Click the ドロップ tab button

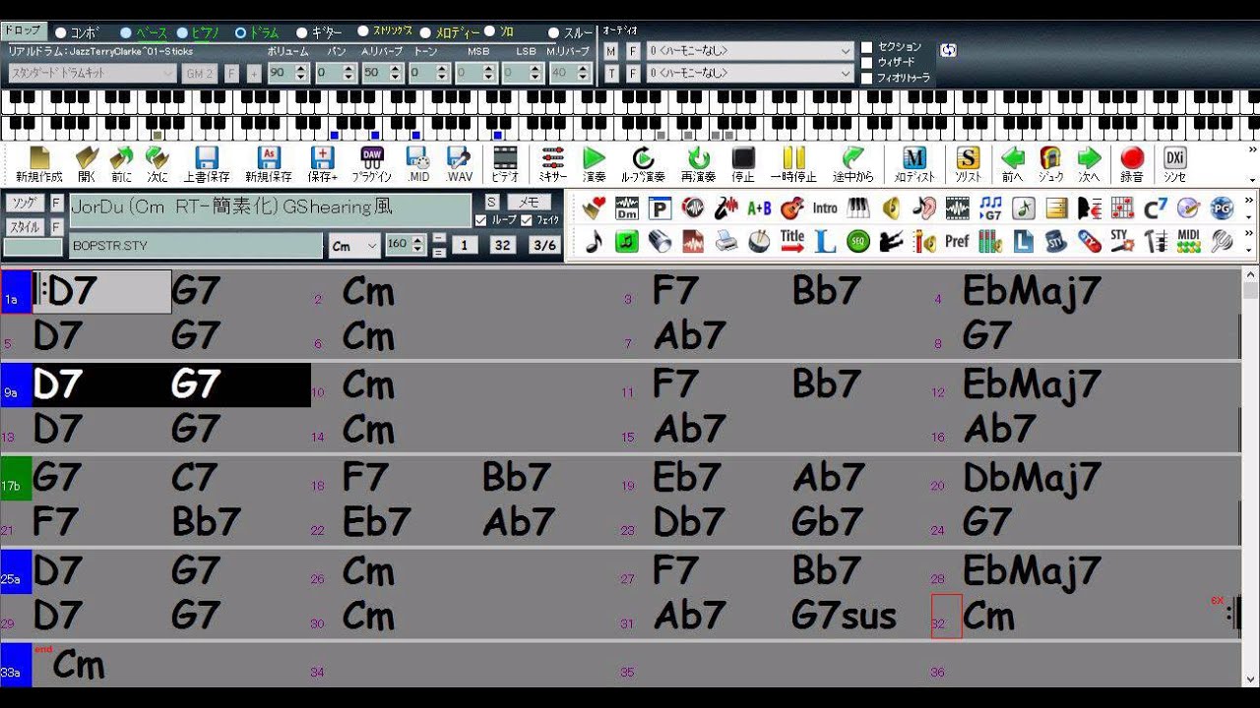pyautogui.click(x=24, y=30)
